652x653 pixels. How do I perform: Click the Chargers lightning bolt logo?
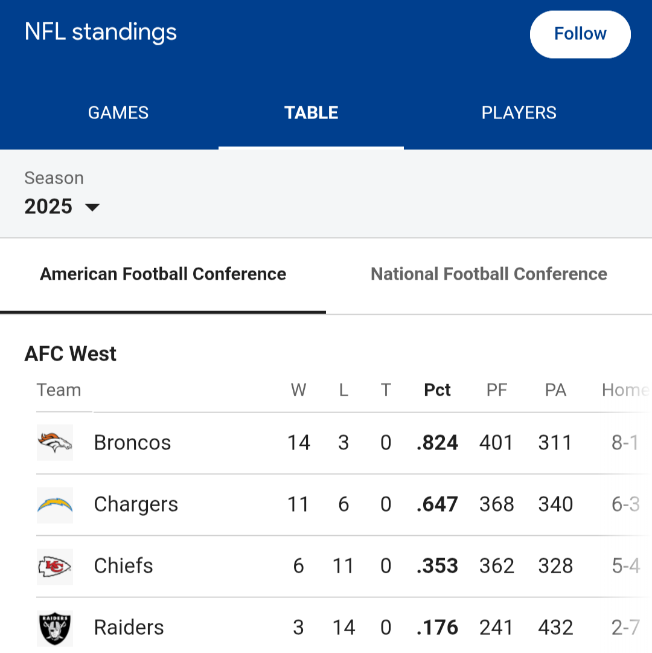point(55,505)
